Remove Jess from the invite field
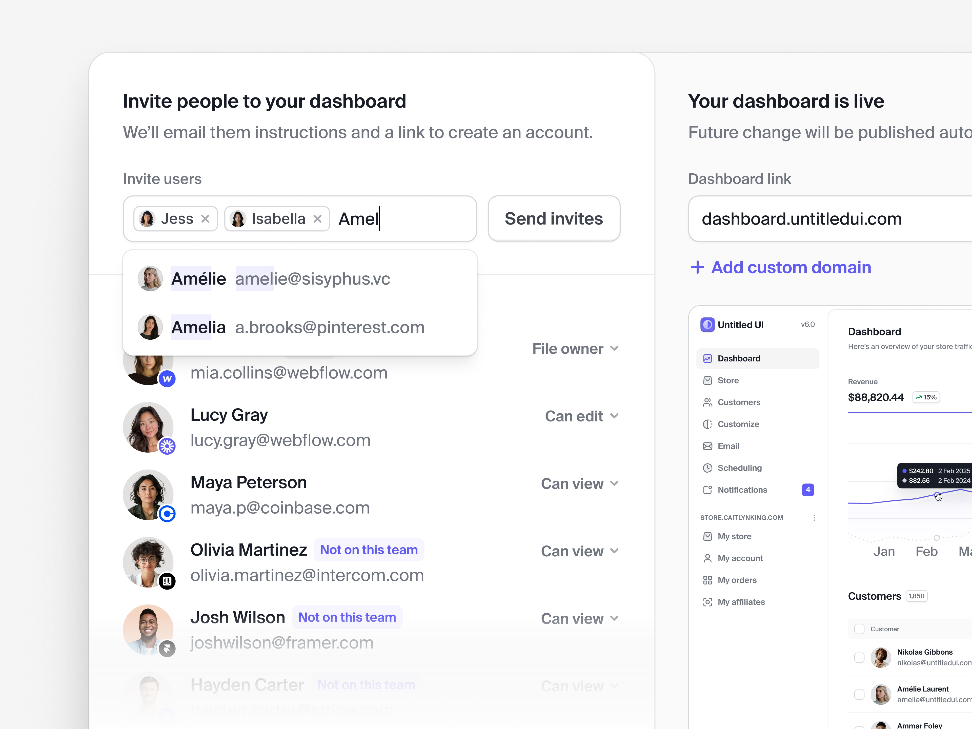Screen dimensions: 972x729 click(x=205, y=218)
